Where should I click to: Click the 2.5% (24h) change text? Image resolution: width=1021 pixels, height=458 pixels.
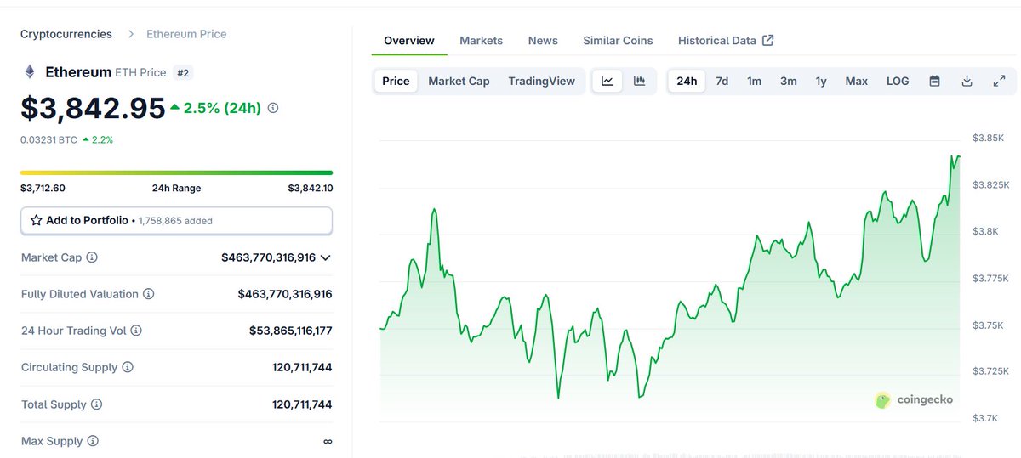click(x=222, y=108)
